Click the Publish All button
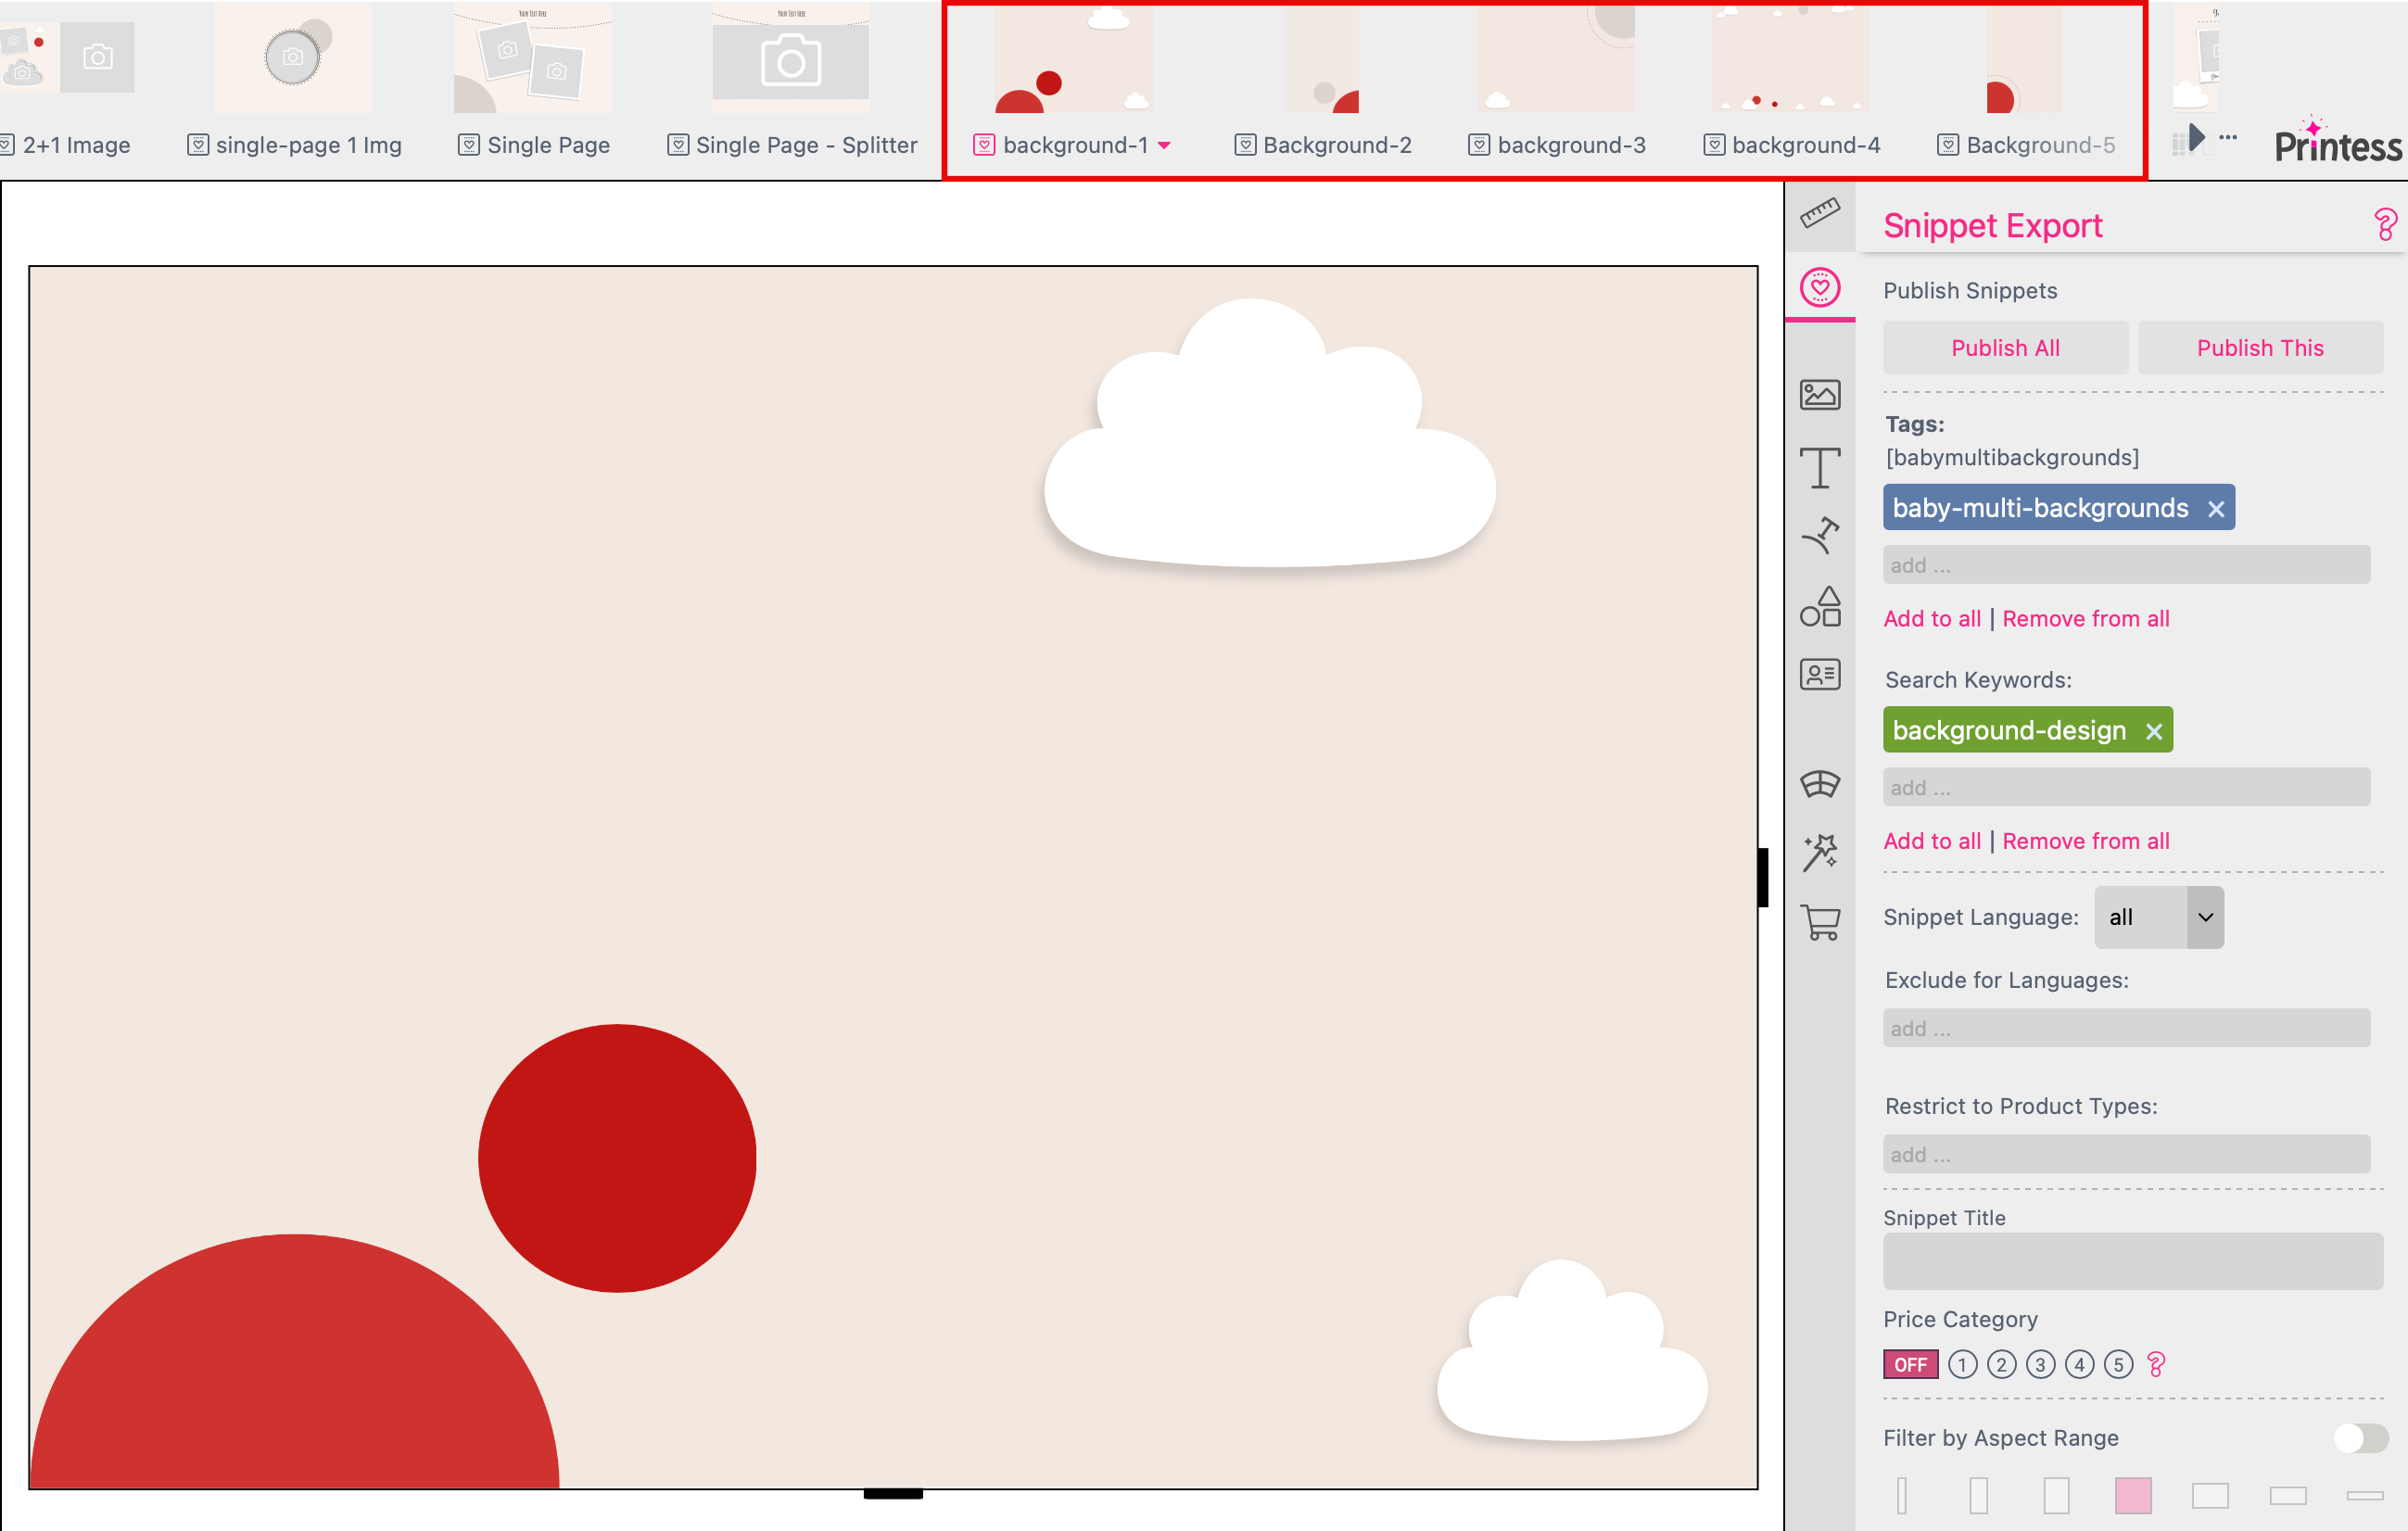2408x1531 pixels. pos(2005,347)
